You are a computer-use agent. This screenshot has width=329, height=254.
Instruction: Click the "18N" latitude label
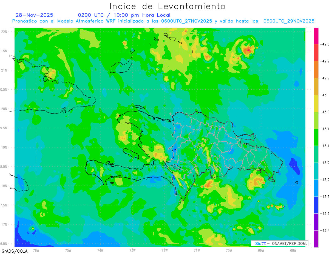coord(4,186)
